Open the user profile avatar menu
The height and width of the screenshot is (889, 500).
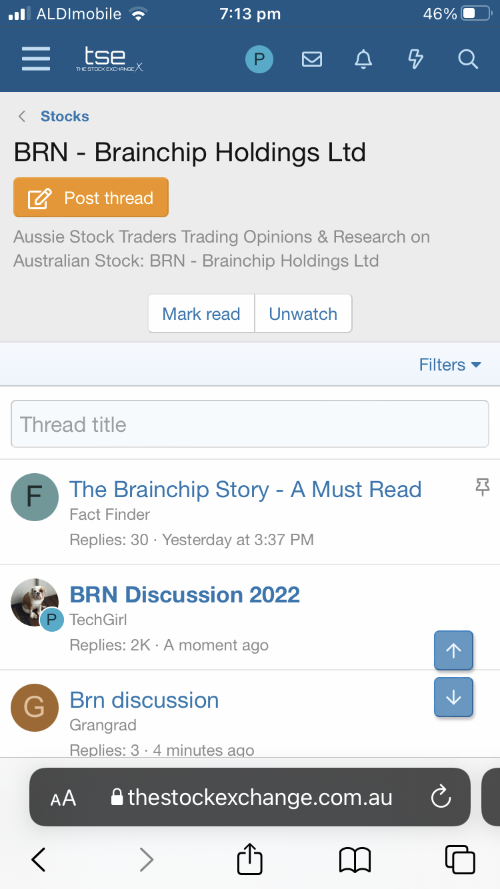(x=259, y=60)
